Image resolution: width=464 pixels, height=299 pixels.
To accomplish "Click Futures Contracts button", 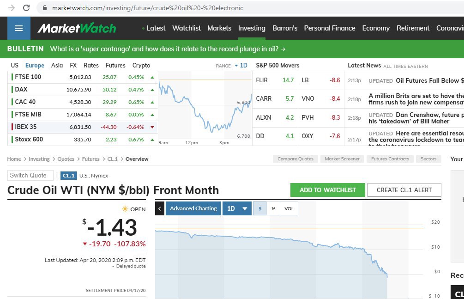I will pos(390,159).
